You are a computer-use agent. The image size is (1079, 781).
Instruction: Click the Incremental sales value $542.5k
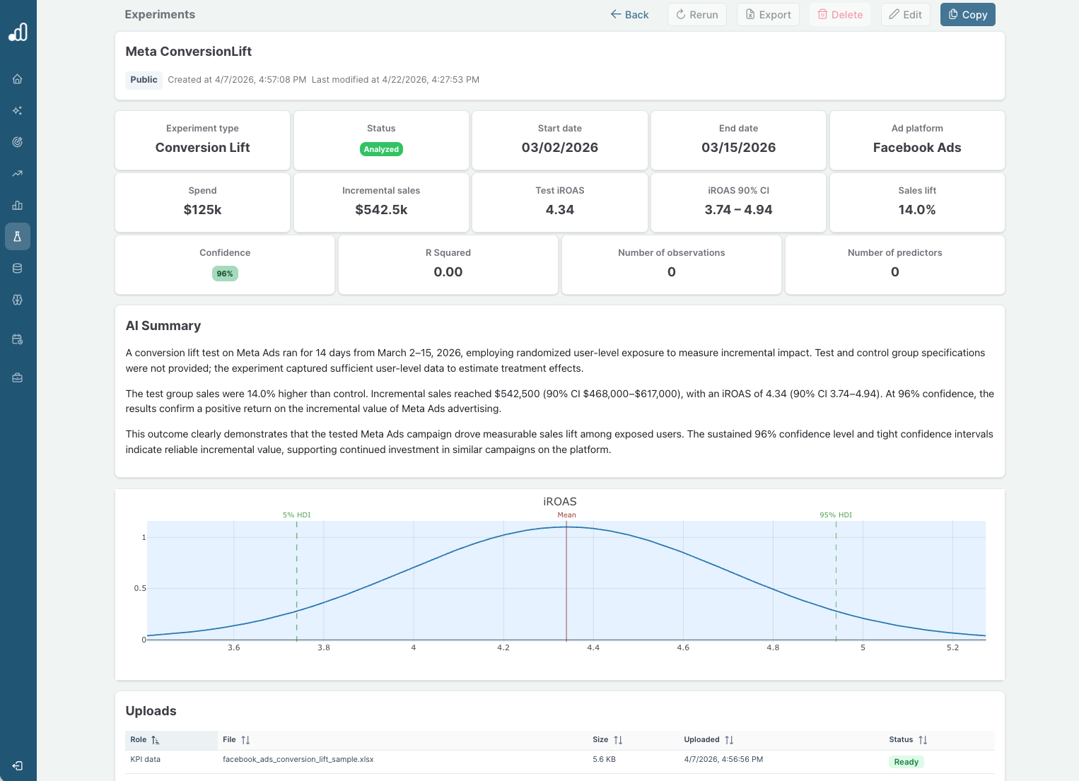pyautogui.click(x=381, y=210)
